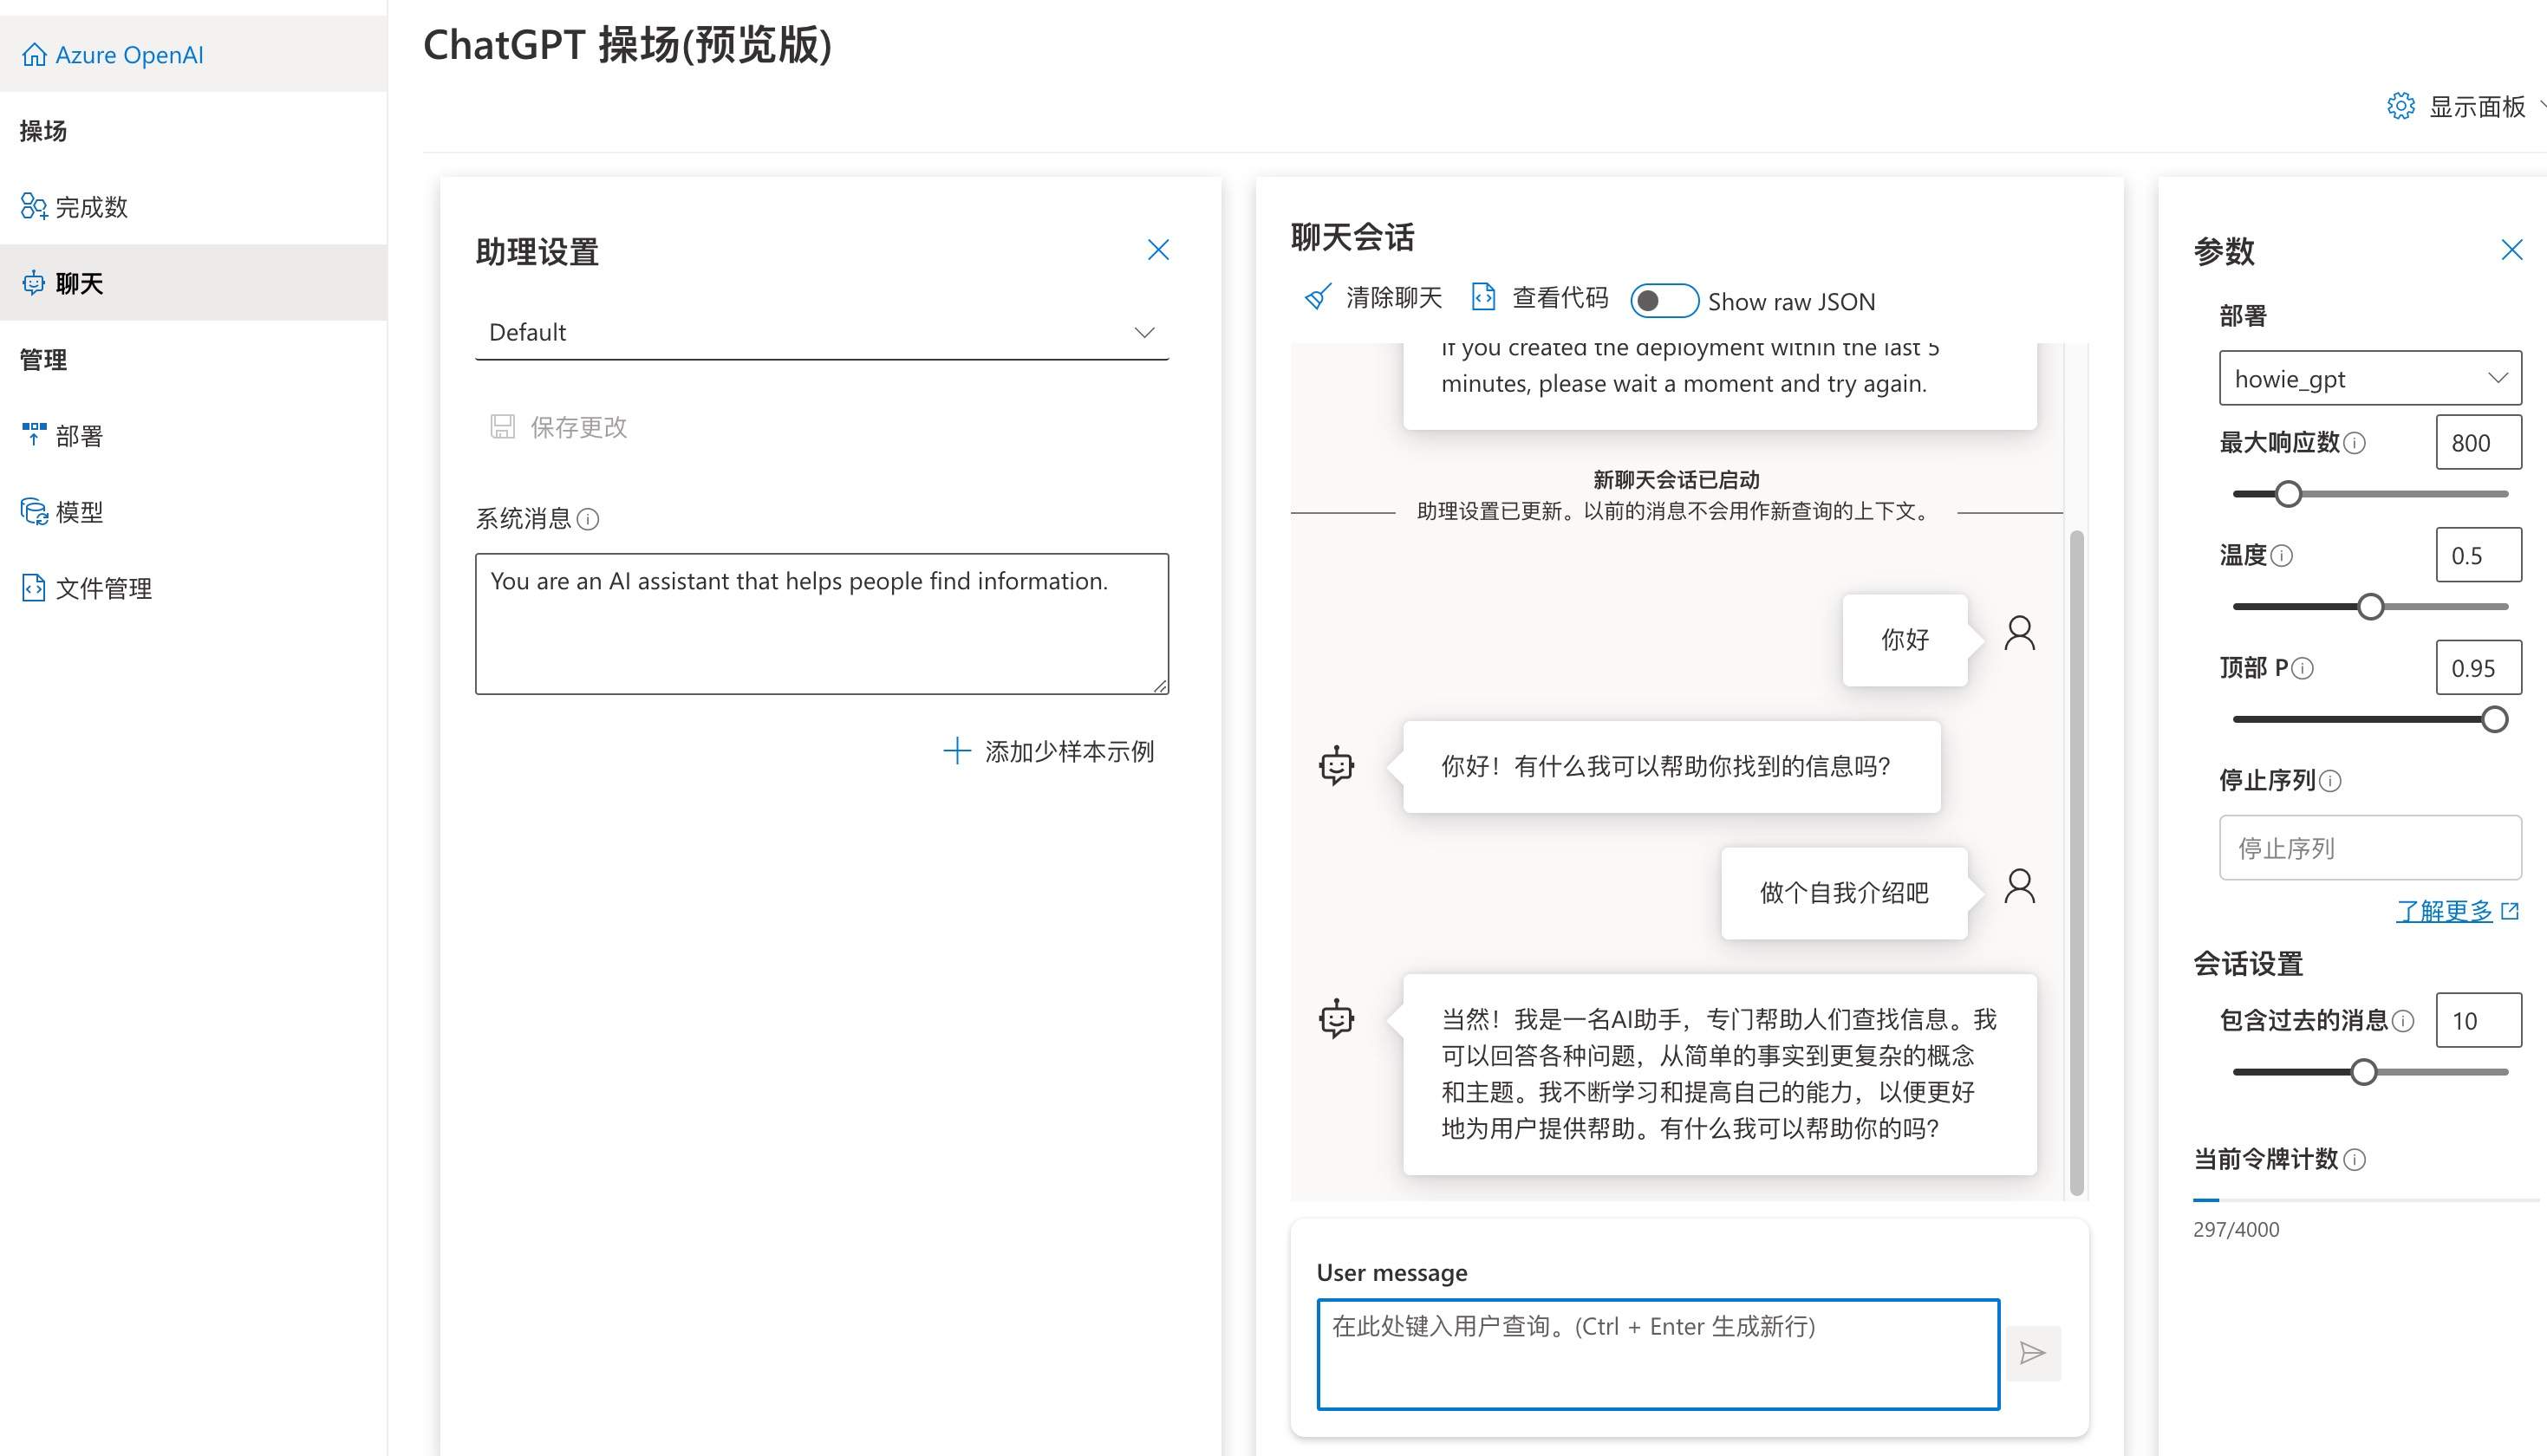The width and height of the screenshot is (2547, 1456).
Task: Show info for 顶部 P
Action: coord(2302,668)
